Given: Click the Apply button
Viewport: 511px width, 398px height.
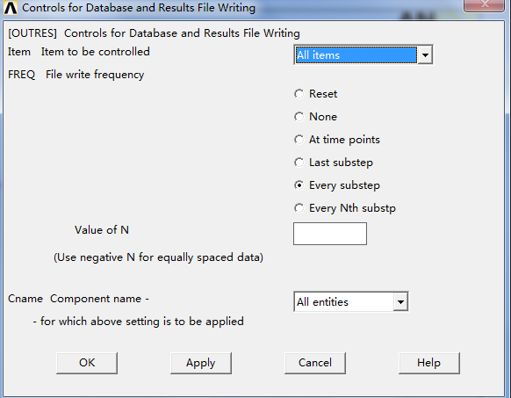Looking at the screenshot, I should 201,363.
